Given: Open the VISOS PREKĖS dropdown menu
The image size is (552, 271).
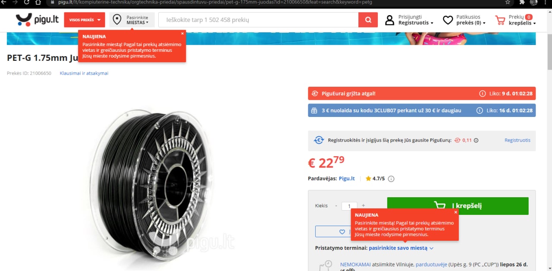Looking at the screenshot, I should click(x=85, y=20).
